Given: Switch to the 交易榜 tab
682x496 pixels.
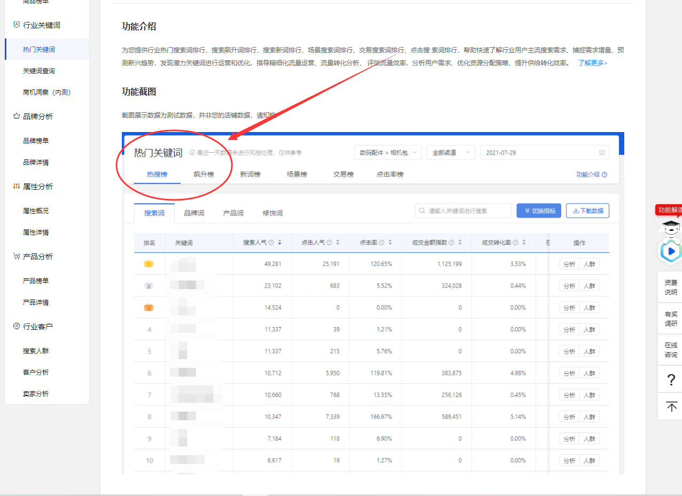Looking at the screenshot, I should [x=343, y=174].
